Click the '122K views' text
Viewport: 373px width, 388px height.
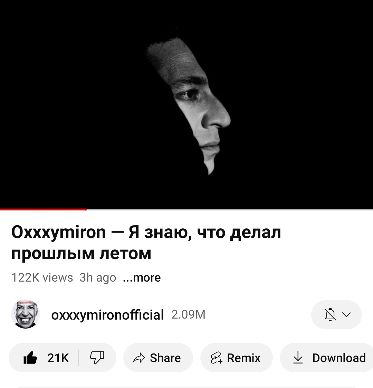click(42, 278)
